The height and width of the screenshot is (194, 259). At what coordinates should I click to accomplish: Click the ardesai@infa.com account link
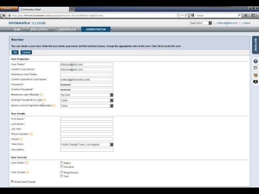pyautogui.click(x=227, y=23)
